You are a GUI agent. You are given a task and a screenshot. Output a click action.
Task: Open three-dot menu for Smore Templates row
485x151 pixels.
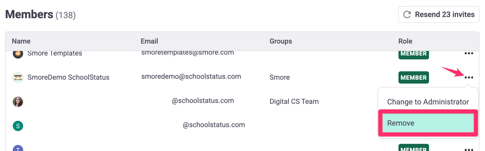point(469,53)
